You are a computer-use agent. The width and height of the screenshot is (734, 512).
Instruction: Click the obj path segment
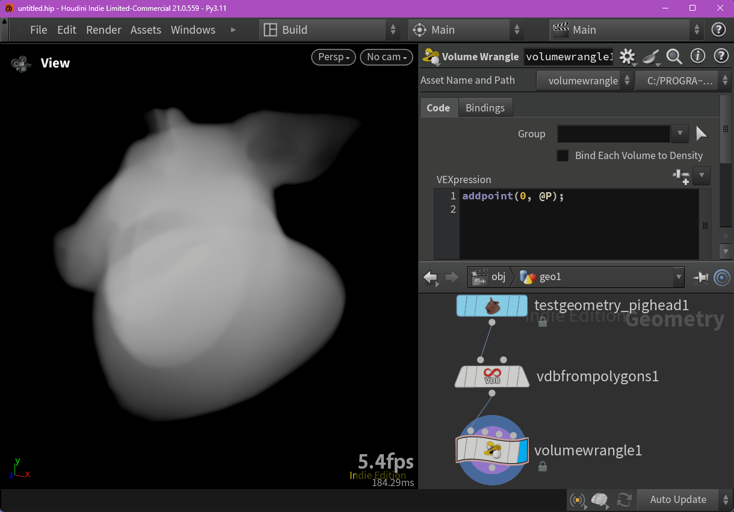490,277
